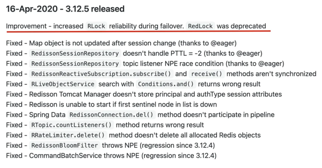Click the RLiveObjectService code label
The width and height of the screenshot is (322, 168).
pyautogui.click(x=63, y=84)
